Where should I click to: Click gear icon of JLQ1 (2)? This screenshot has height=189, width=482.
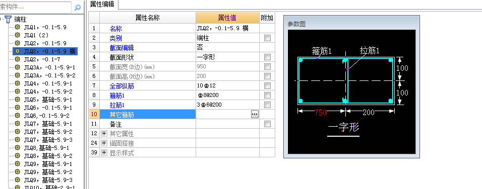point(18,35)
